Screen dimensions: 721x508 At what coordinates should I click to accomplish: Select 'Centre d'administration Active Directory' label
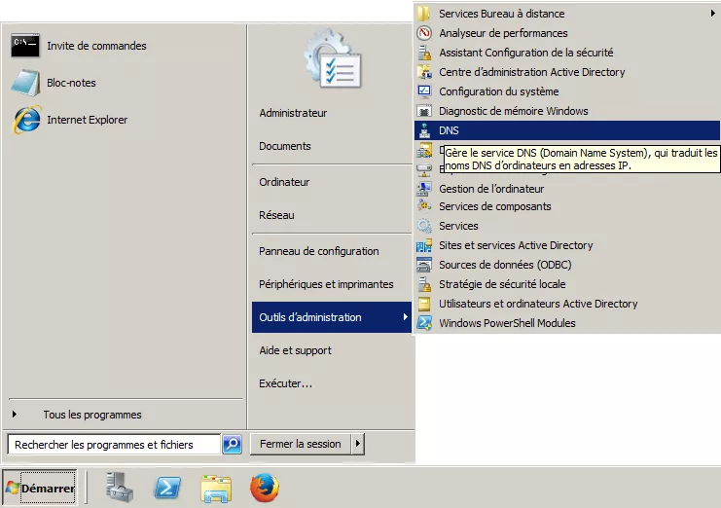pos(532,72)
